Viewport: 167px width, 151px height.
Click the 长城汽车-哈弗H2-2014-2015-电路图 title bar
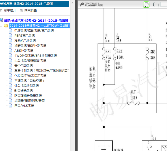34,4
